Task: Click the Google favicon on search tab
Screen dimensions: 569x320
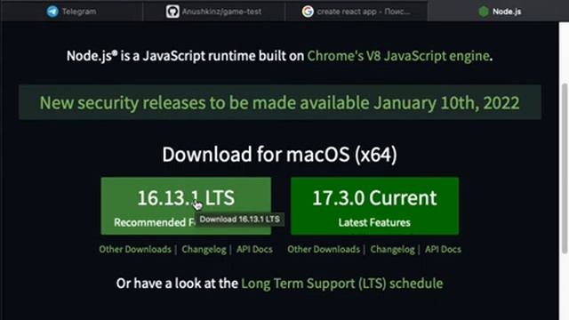Action: pyautogui.click(x=308, y=12)
